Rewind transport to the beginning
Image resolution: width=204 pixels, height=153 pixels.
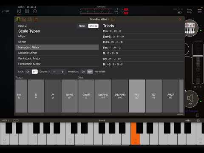[x=19, y=11]
